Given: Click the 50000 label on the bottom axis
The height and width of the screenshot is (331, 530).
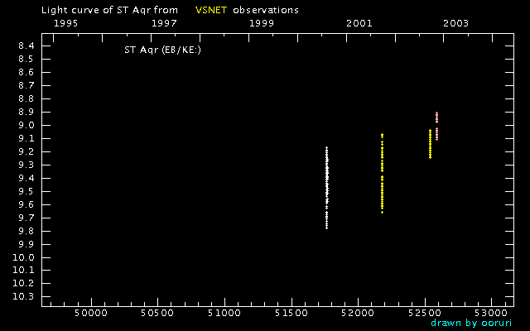Looking at the screenshot, I should pyautogui.click(x=91, y=313).
